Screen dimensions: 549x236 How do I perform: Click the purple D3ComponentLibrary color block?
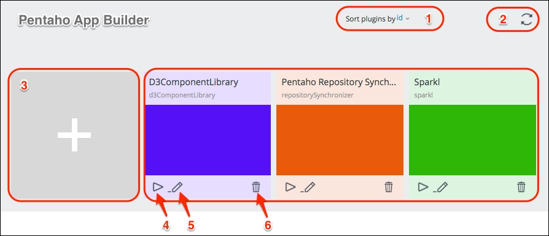tap(208, 140)
